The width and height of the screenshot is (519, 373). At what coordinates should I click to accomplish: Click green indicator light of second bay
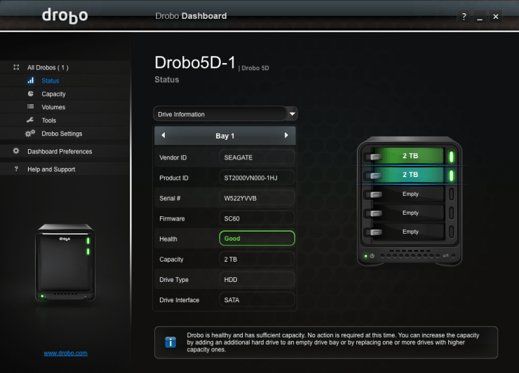451,176
